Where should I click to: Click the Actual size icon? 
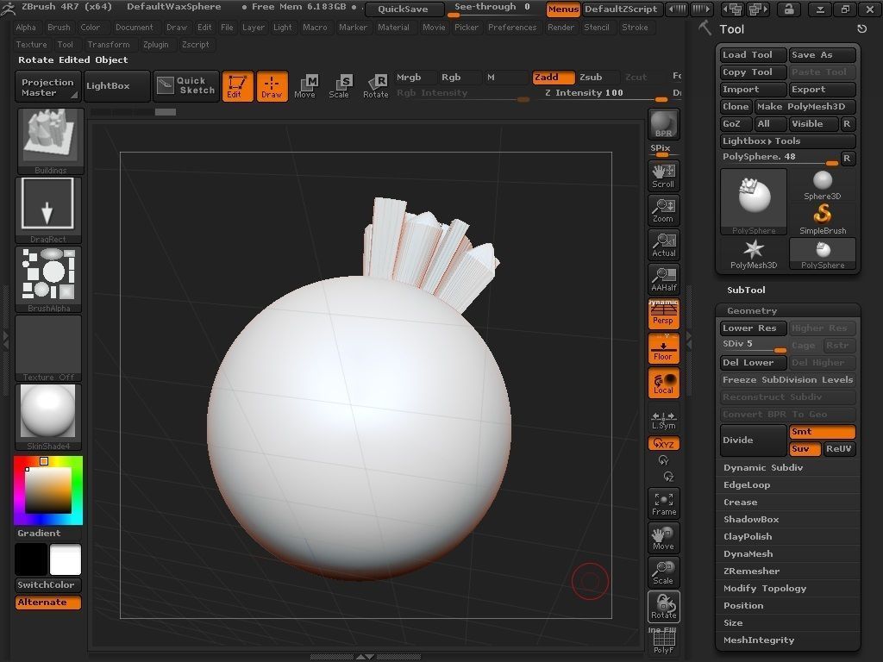(x=663, y=245)
